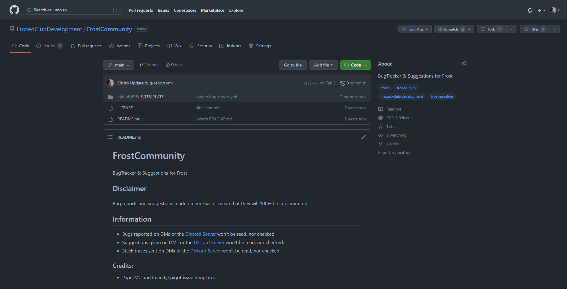Expand the green Code dropdown
The image size is (567, 289).
tap(355, 65)
